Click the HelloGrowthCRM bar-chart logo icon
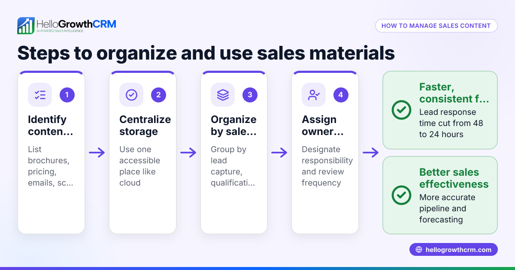 [26, 26]
